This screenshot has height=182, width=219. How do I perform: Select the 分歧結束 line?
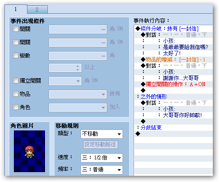[x=173, y=128]
